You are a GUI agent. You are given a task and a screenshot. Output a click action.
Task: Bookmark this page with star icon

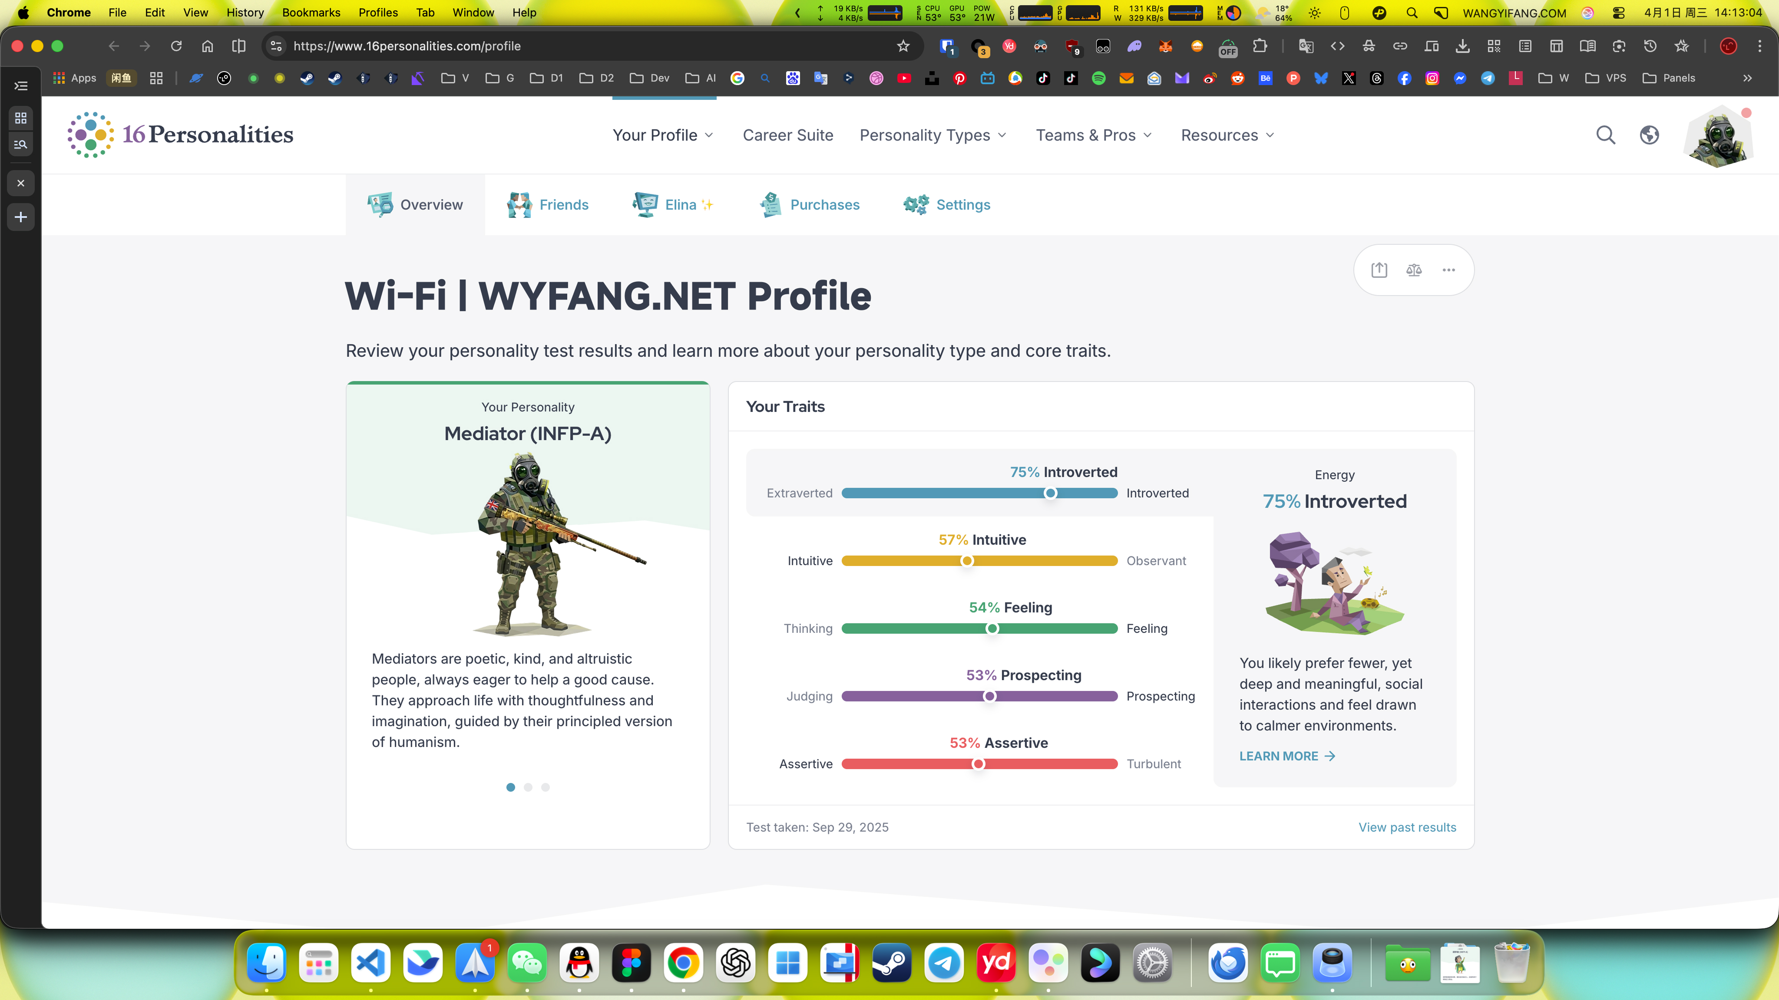pos(903,46)
